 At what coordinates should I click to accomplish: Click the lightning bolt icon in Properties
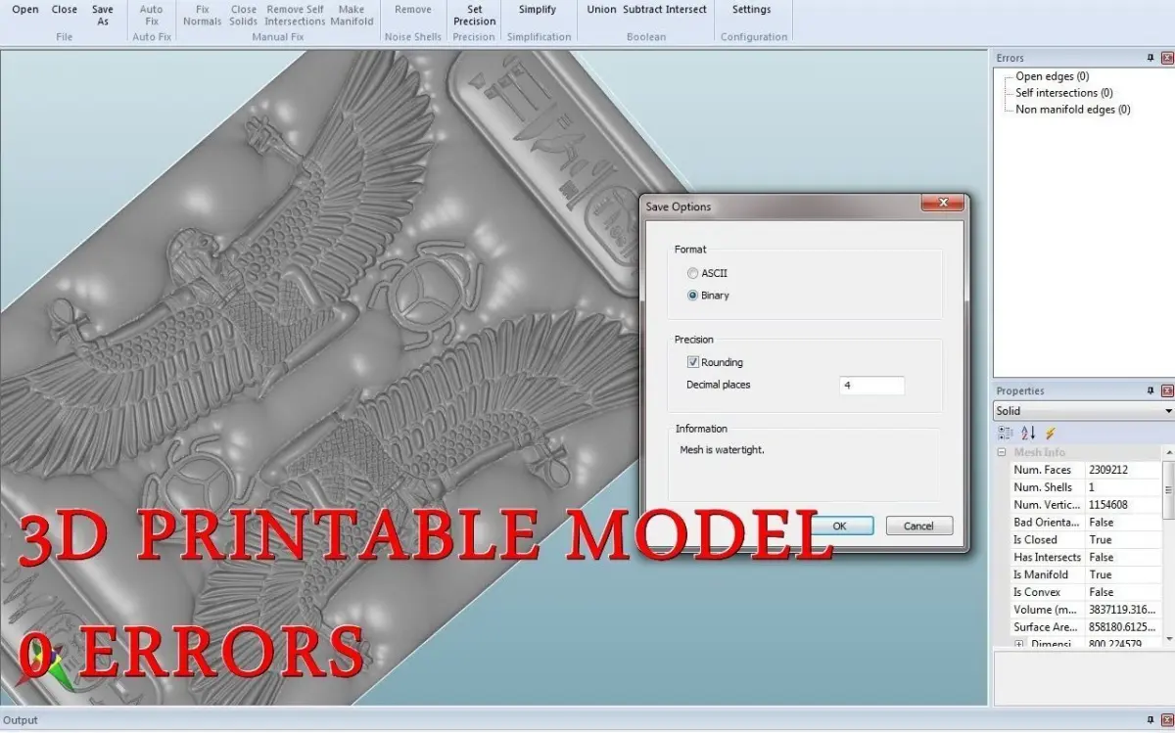[x=1051, y=433]
